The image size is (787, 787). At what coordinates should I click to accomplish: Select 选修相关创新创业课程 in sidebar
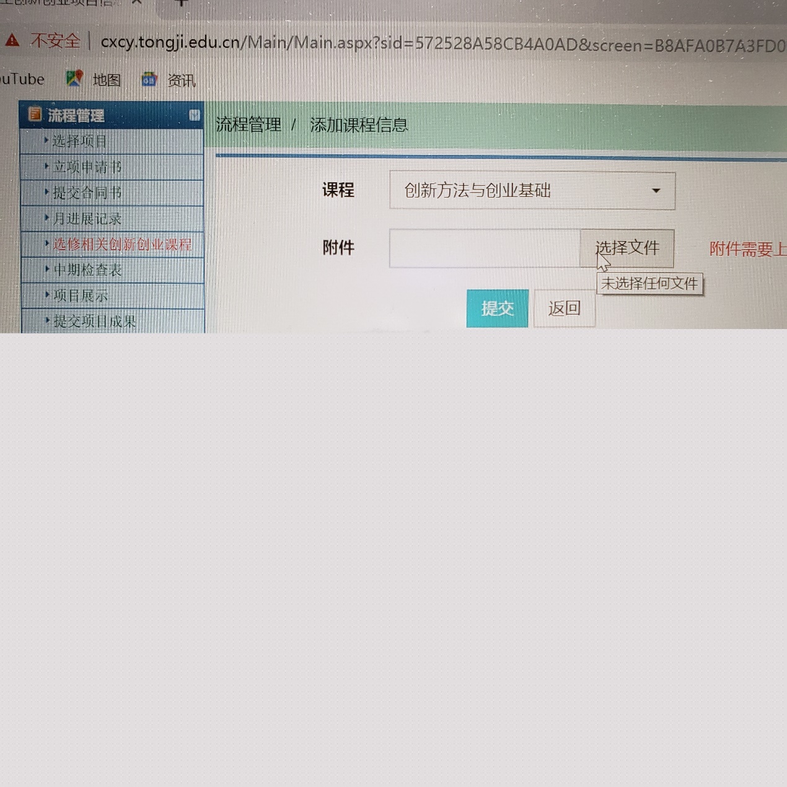[122, 245]
